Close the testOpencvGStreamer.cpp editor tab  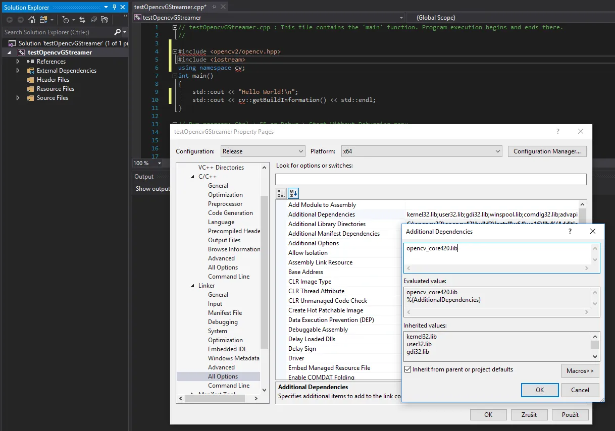(223, 7)
